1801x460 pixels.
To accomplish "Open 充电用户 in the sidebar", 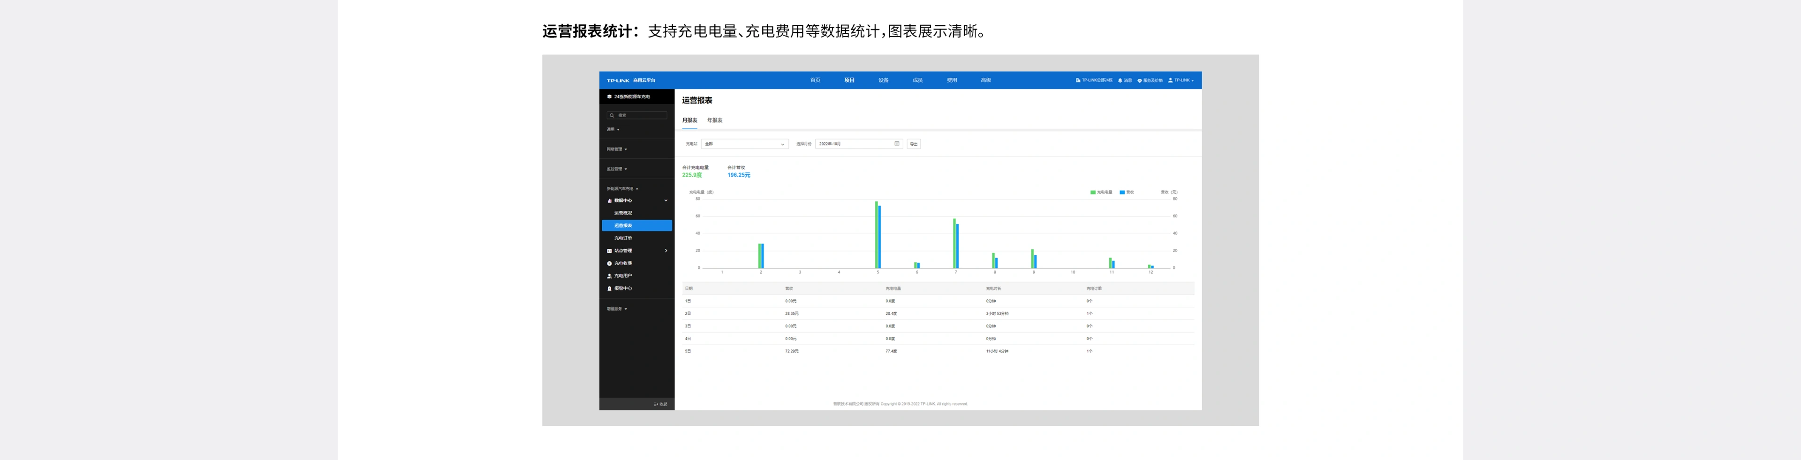I will click(x=623, y=276).
